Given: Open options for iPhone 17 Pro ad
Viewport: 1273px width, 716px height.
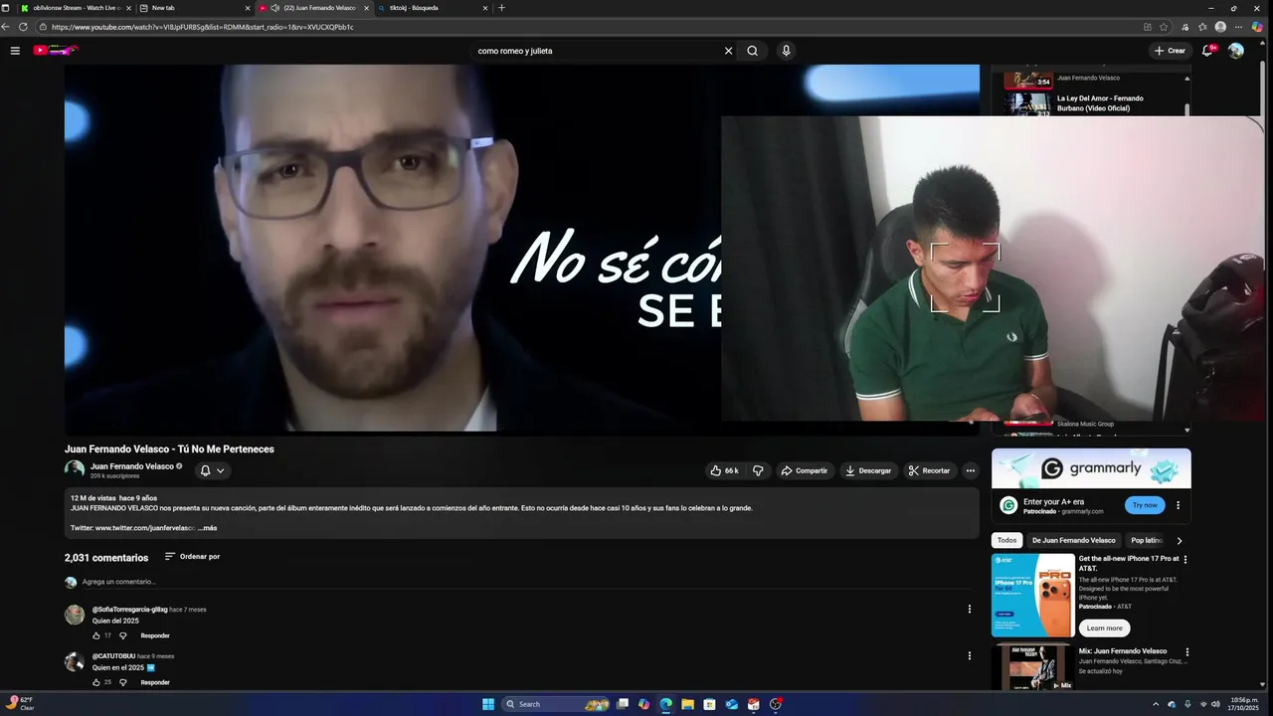Looking at the screenshot, I should pos(1185,560).
